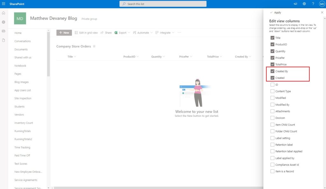Click the Search this list box
This screenshot has width=326, height=189.
point(163,3)
